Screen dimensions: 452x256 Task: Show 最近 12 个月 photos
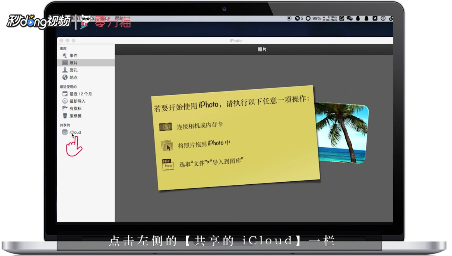86,94
